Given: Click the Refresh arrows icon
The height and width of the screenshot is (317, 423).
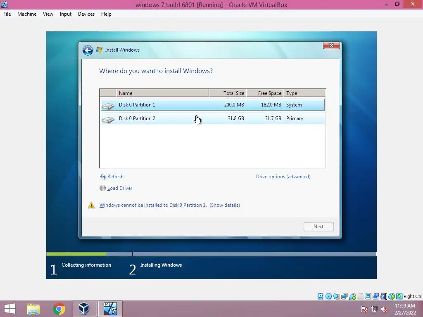Looking at the screenshot, I should (x=103, y=177).
